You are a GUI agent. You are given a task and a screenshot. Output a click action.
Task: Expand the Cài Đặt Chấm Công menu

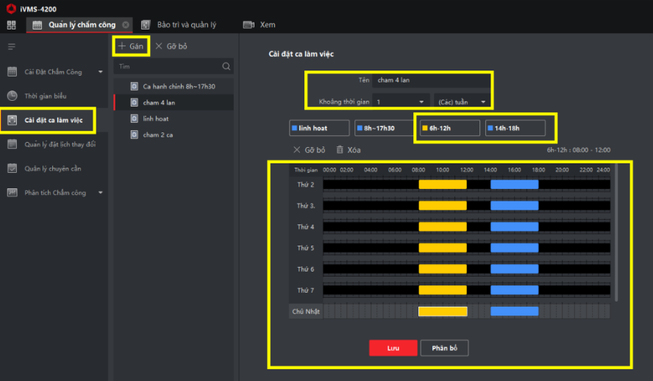pos(101,72)
